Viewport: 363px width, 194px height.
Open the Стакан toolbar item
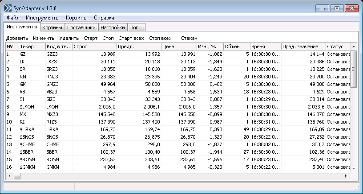pos(189,38)
